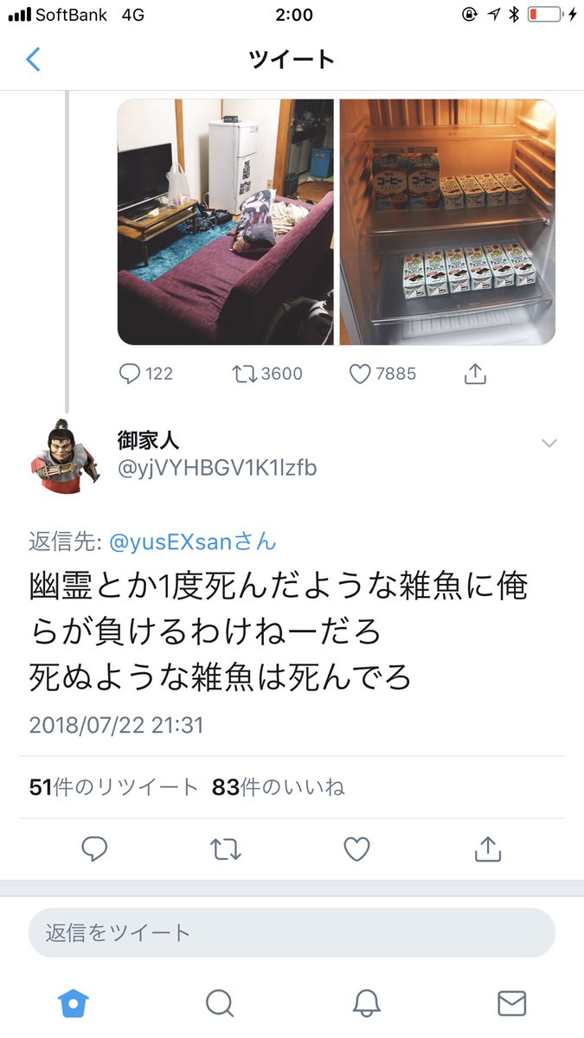The width and height of the screenshot is (584, 1038).
Task: View the 83件のいいね list
Action: click(278, 787)
